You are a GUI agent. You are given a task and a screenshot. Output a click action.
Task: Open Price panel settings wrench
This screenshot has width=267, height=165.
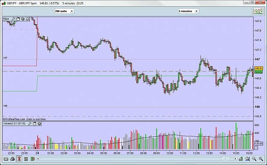13,19
